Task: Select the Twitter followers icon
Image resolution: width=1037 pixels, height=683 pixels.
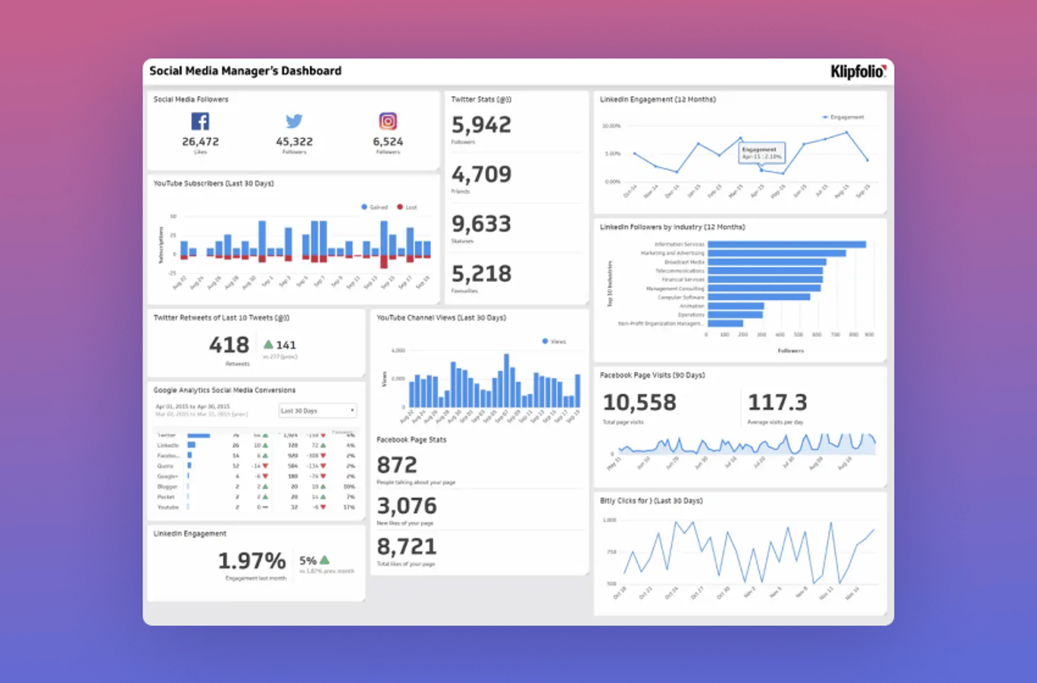Action: click(294, 120)
